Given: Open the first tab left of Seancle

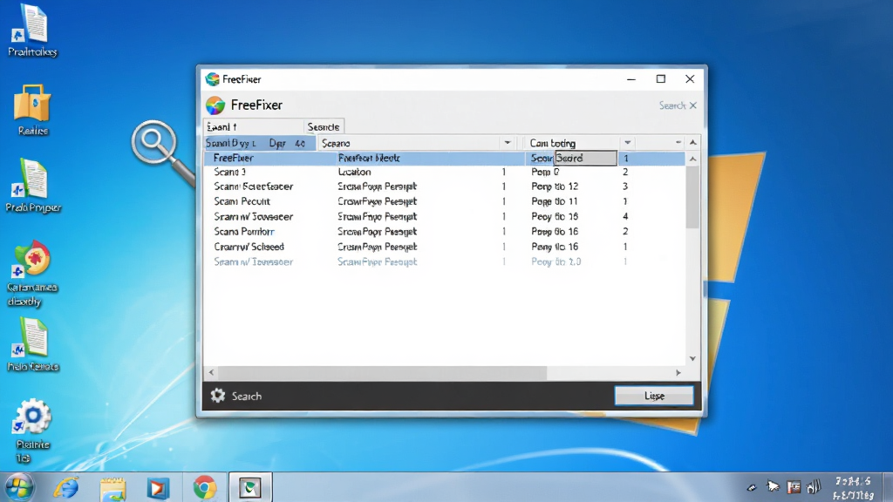Looking at the screenshot, I should point(254,126).
